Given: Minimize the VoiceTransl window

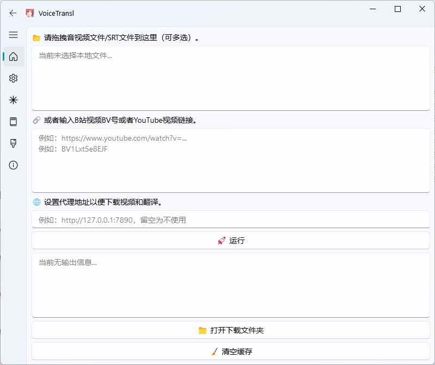Looking at the screenshot, I should click(373, 9).
